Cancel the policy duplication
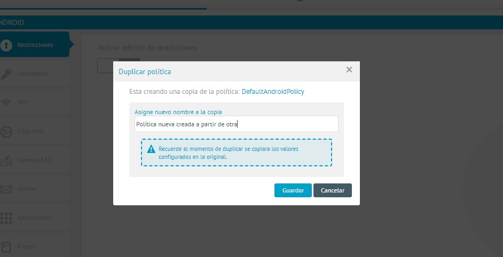The width and height of the screenshot is (503, 257). [333, 190]
